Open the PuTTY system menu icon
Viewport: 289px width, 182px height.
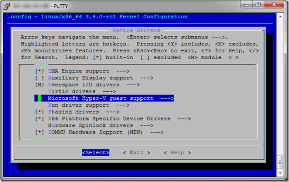click(7, 6)
